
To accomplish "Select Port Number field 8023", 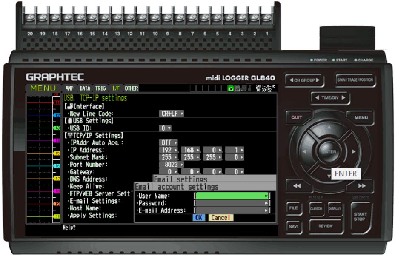I will 171,165.
